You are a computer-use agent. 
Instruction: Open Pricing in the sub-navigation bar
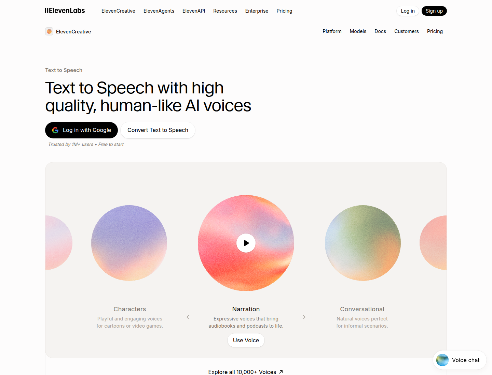(435, 31)
